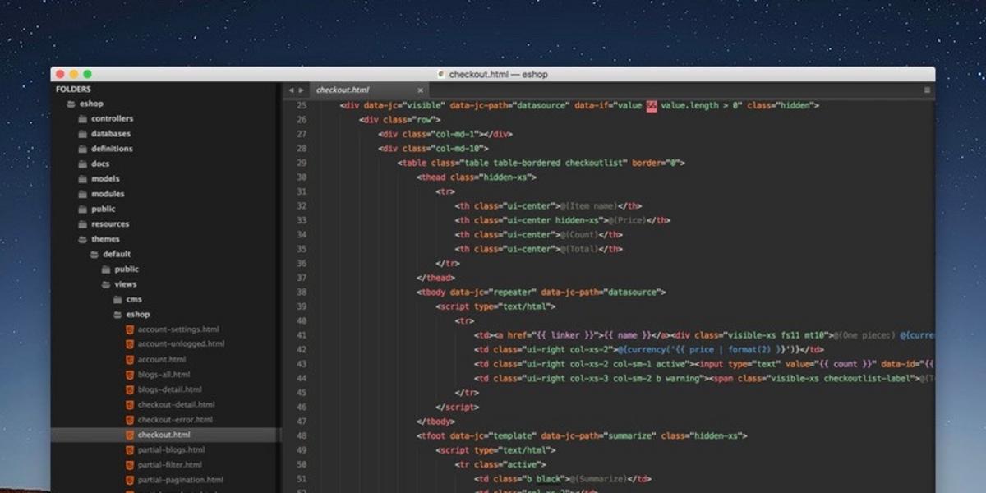Open checkout-error.html from the sidebar
This screenshot has width=986, height=493.
point(175,420)
